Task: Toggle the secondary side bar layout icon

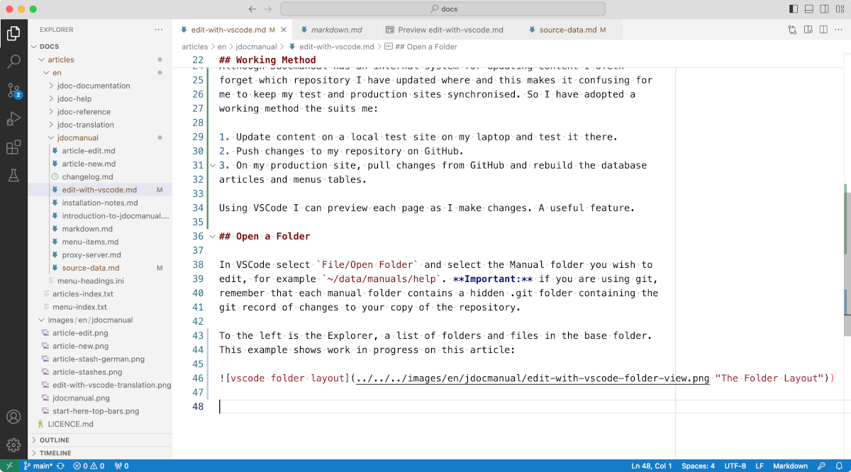Action: 824,9
